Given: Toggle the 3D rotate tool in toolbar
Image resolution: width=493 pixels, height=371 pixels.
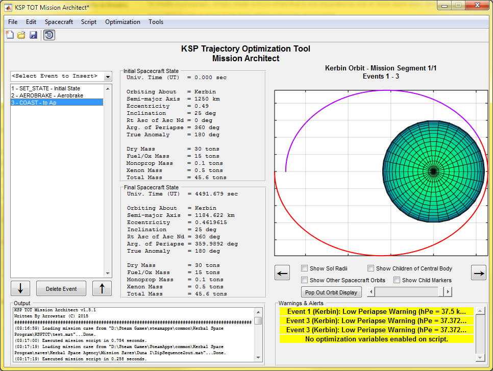Looking at the screenshot, I should (x=50, y=35).
